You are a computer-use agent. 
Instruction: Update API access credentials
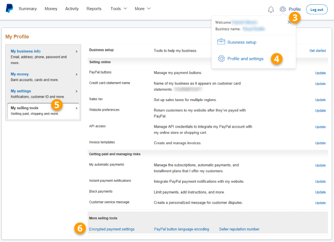coord(320,127)
